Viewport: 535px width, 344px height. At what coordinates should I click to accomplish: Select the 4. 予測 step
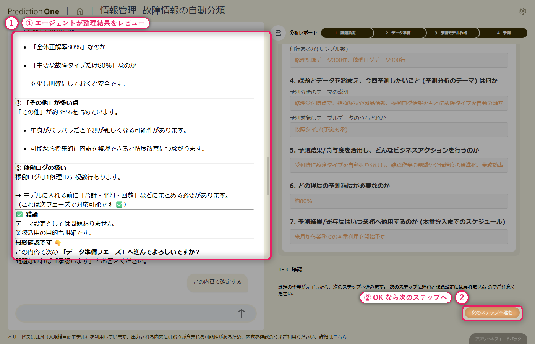pos(503,33)
